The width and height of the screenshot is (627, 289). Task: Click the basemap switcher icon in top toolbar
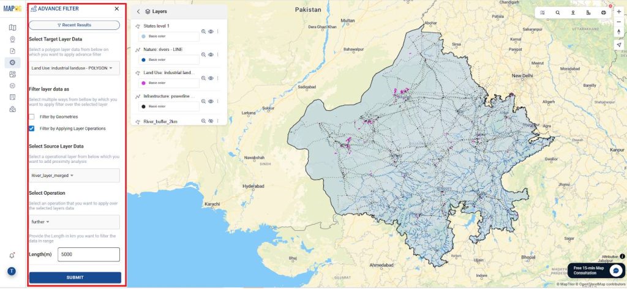click(x=543, y=12)
